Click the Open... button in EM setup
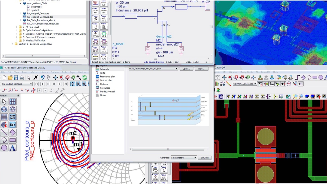 click(186, 69)
